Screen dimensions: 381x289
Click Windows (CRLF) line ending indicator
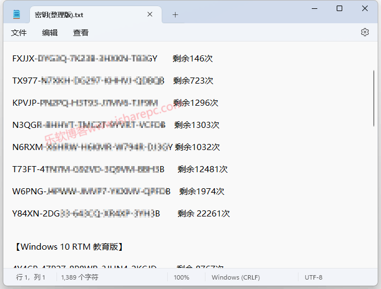tap(236, 277)
